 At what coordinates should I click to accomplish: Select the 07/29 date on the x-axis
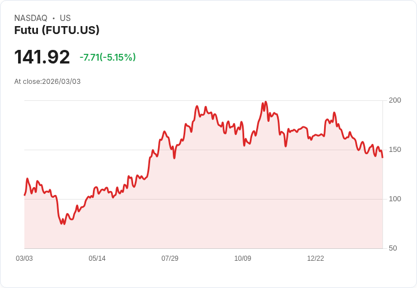click(x=170, y=259)
